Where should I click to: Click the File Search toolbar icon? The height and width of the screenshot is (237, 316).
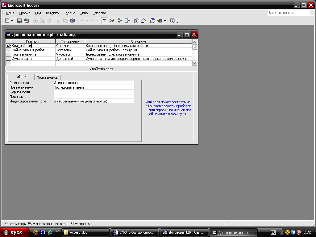(27, 21)
